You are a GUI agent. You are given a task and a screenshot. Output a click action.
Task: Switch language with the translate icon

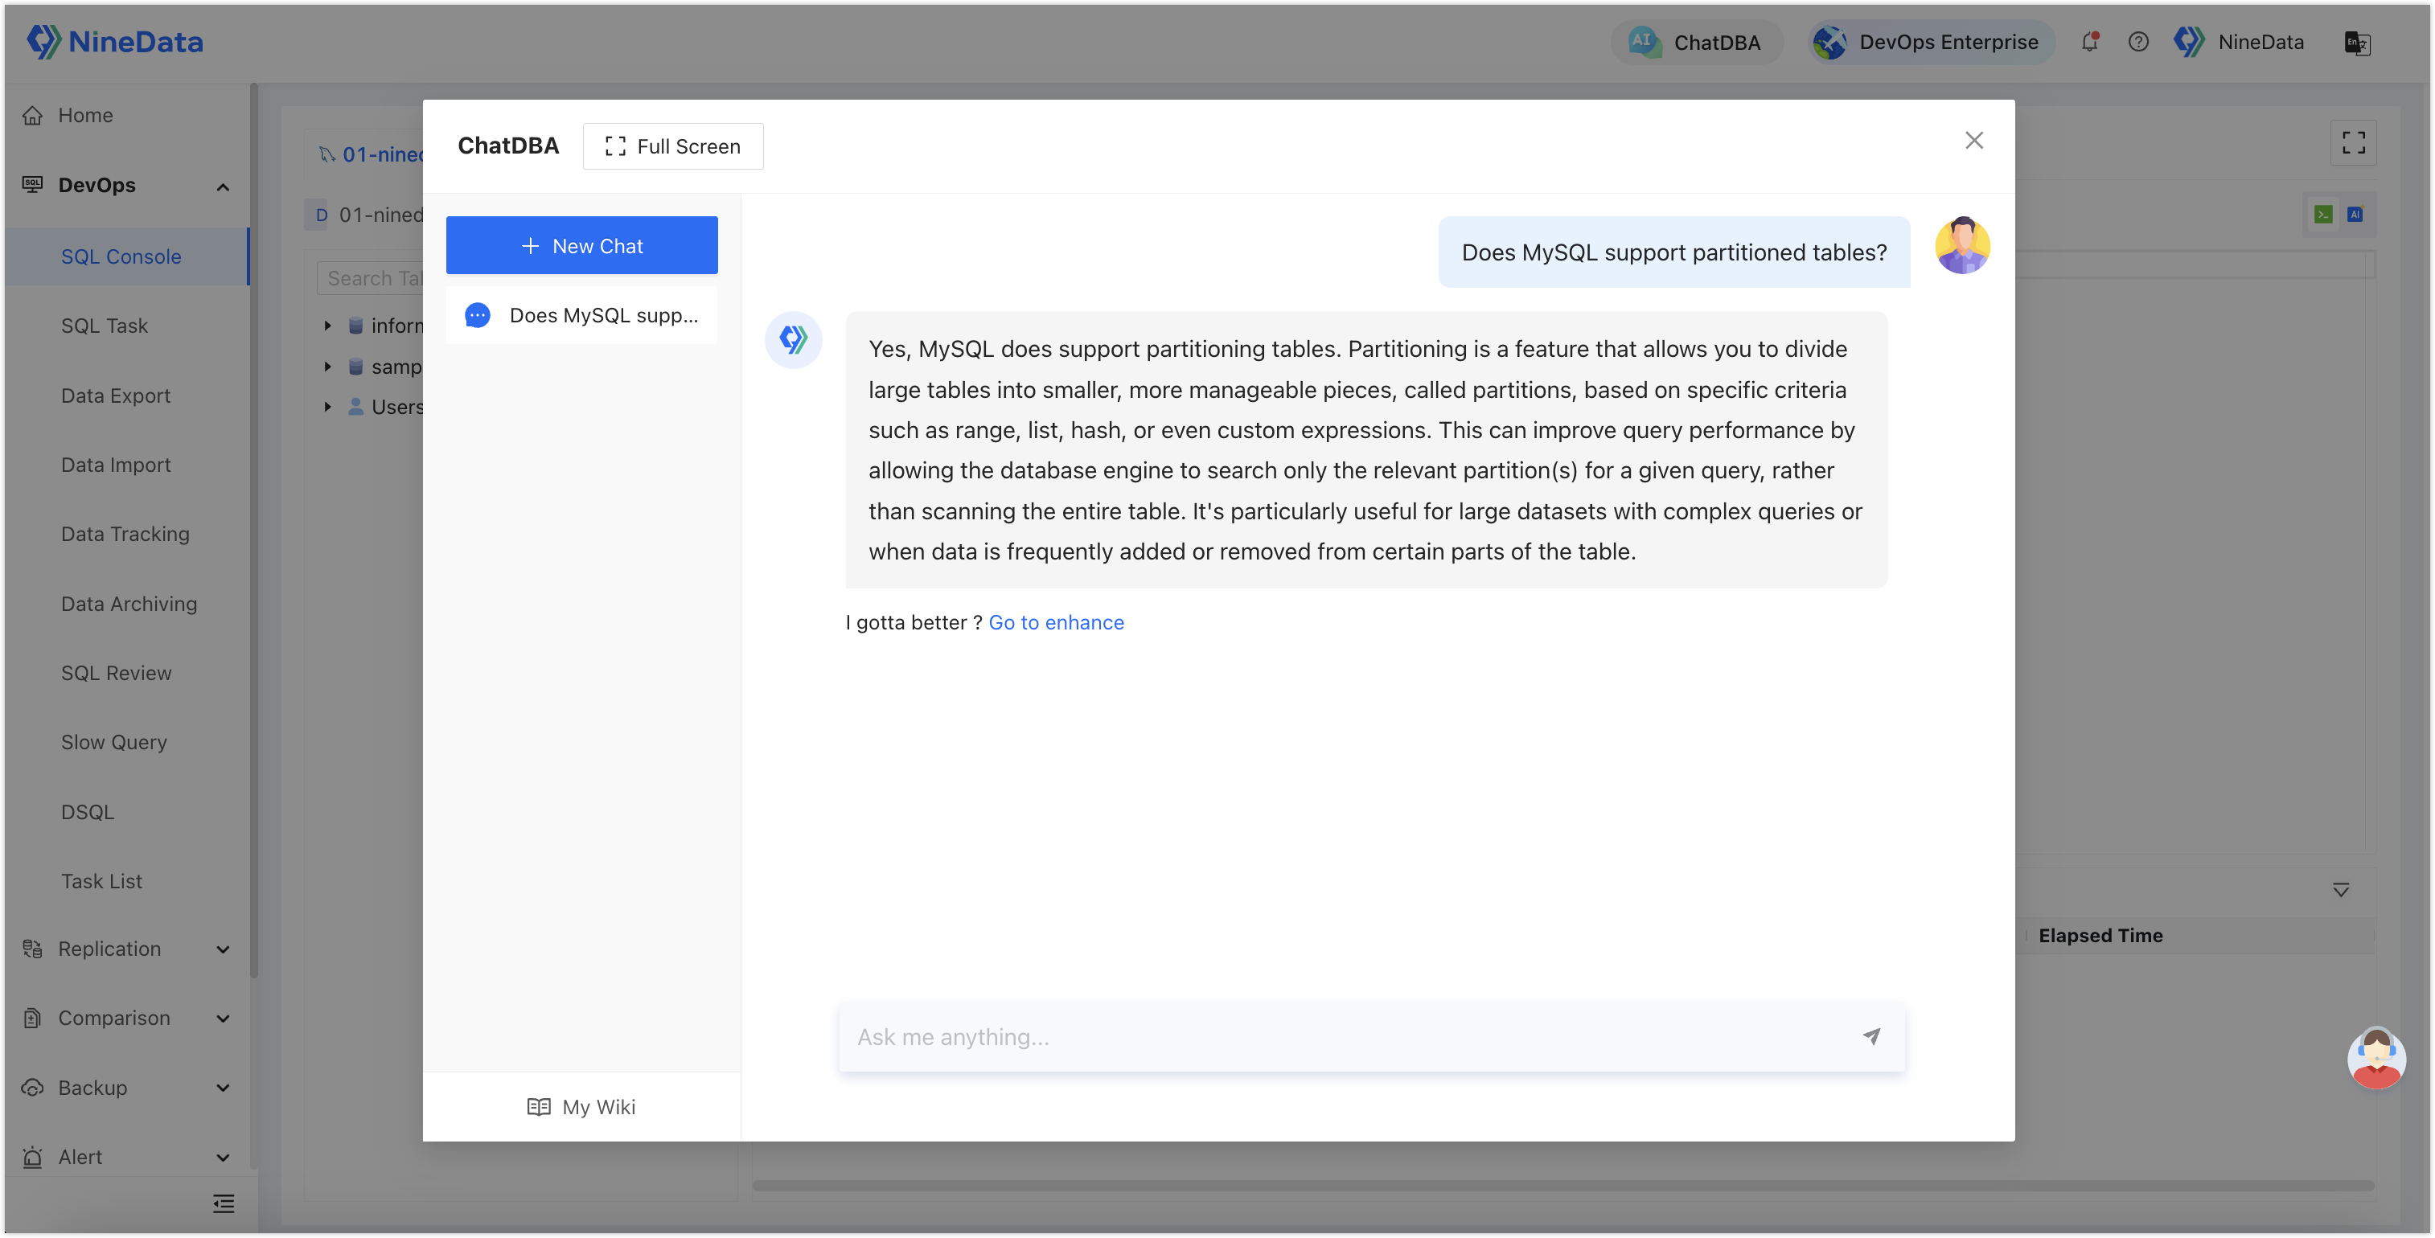click(2356, 43)
